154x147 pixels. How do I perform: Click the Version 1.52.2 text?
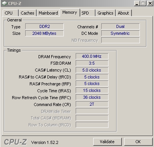(x=45, y=142)
